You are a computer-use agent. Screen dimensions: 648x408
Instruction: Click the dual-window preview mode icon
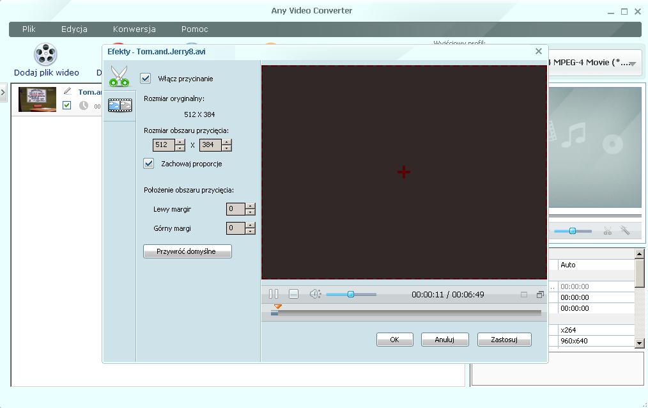[x=540, y=295]
